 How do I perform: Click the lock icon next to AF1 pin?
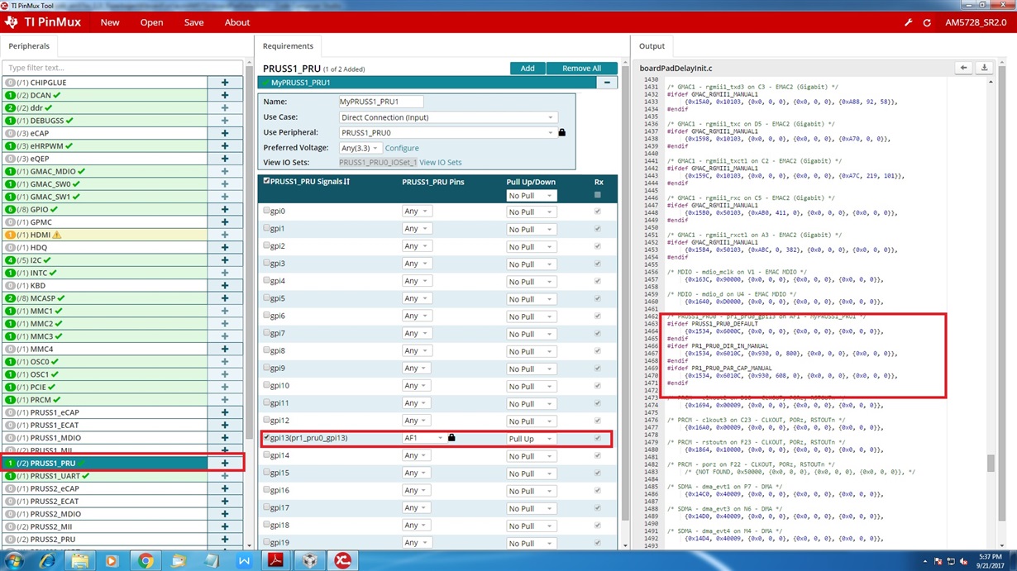pyautogui.click(x=451, y=438)
